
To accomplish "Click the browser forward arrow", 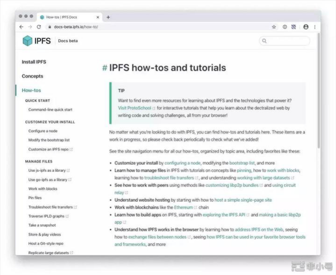I will point(30,27).
